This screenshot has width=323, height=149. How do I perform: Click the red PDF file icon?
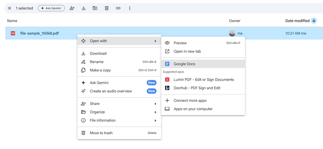[x=13, y=33]
